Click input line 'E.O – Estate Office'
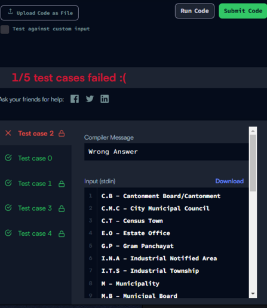This screenshot has width=267, height=308. click(x=136, y=233)
